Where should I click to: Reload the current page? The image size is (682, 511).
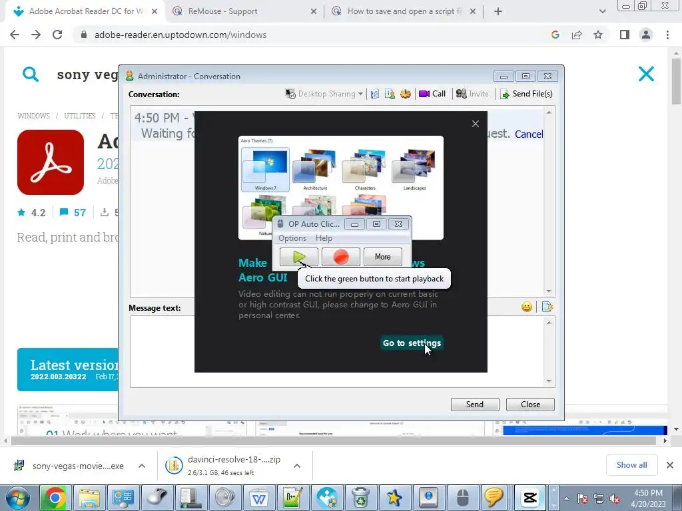pos(57,35)
